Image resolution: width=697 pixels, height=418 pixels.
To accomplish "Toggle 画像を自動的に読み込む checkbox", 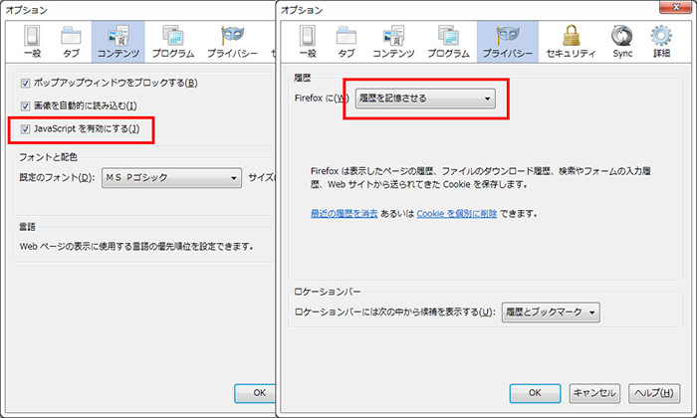I will point(25,106).
